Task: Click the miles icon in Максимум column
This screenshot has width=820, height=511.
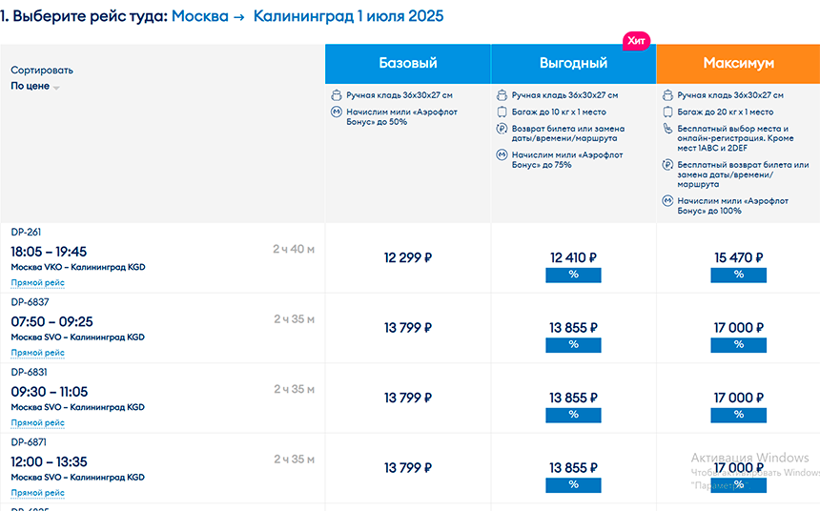Action: click(x=667, y=201)
